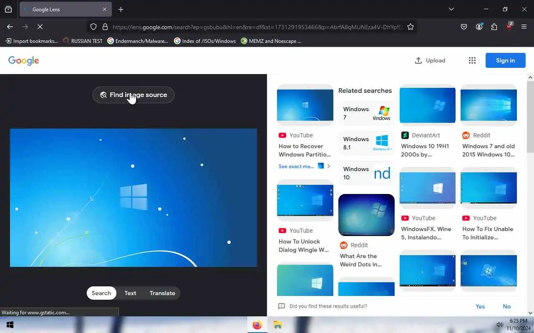Open Windows 10 19H1 2000s DeviantArt result
The image size is (534, 333).
[x=425, y=150]
